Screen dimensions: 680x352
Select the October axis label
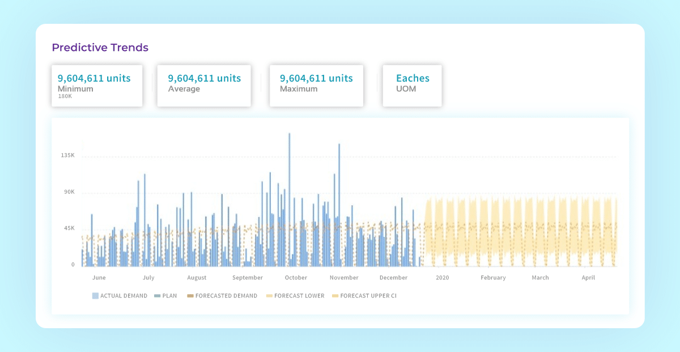pos(296,277)
